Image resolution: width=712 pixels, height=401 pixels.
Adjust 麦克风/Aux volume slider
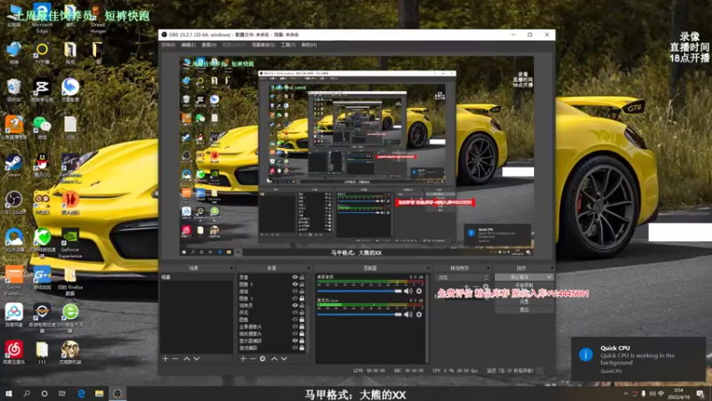[x=360, y=315]
